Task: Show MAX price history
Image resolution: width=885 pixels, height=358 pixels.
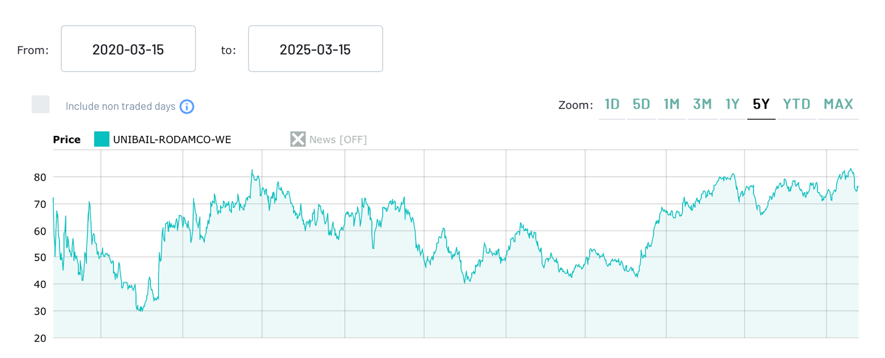Action: point(838,104)
